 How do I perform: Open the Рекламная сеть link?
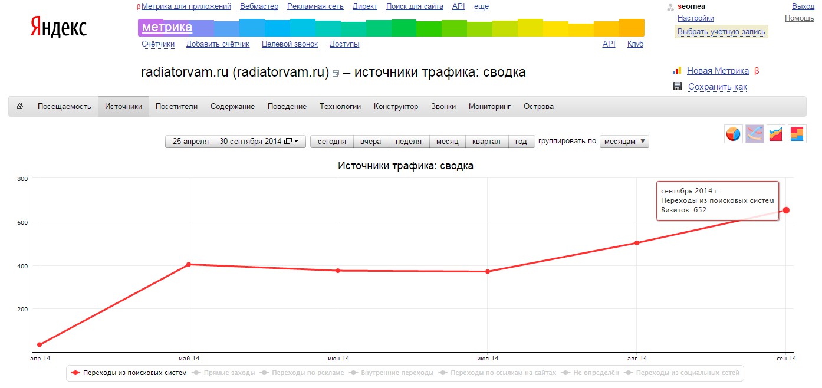315,6
